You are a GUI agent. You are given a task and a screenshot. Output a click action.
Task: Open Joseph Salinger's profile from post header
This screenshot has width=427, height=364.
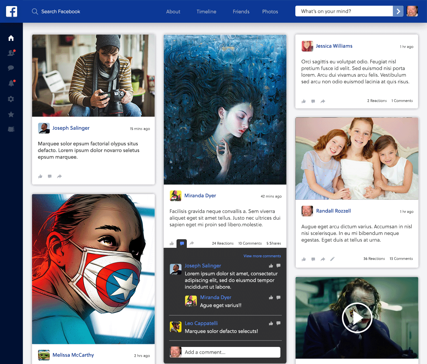71,128
